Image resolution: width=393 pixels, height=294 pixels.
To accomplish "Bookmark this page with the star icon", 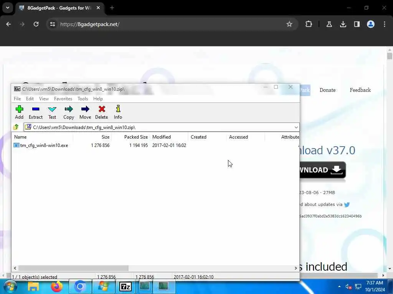I will [x=289, y=24].
